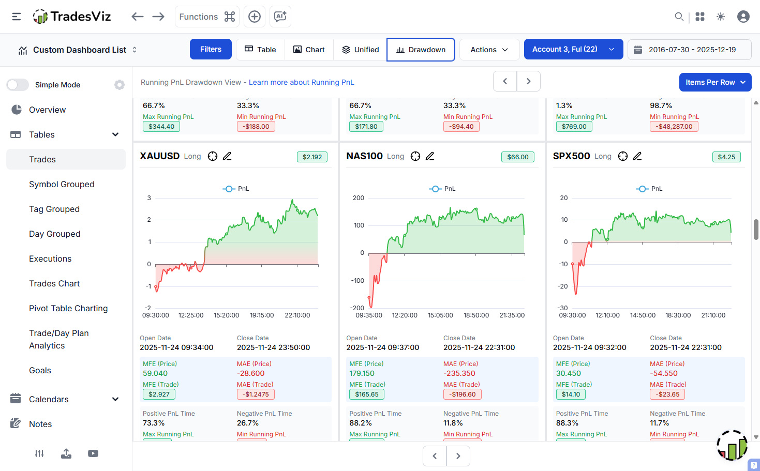Open the Learn more about Running PnL link
The width and height of the screenshot is (760, 471).
coord(302,82)
